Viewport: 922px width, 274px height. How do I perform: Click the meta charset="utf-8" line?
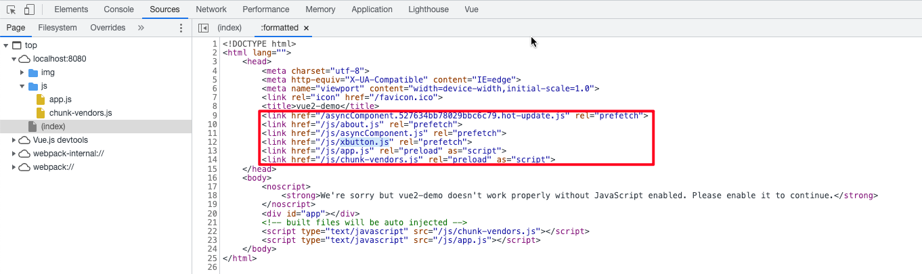[315, 72]
